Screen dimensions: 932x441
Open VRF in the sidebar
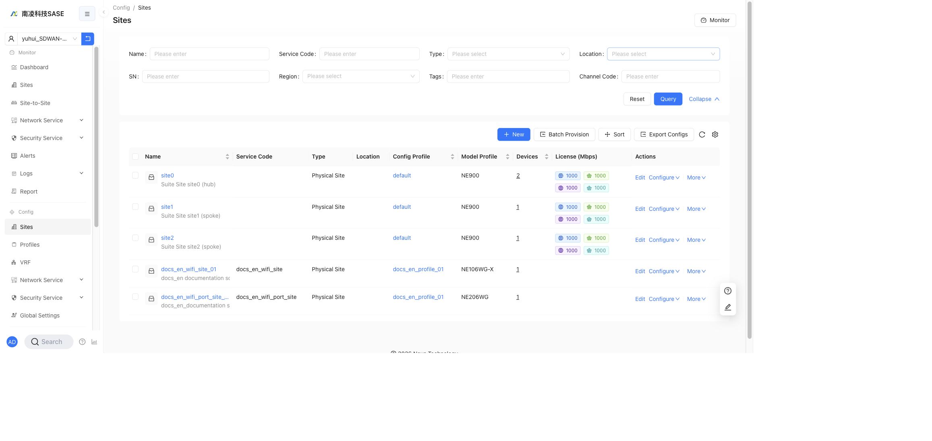point(48,262)
